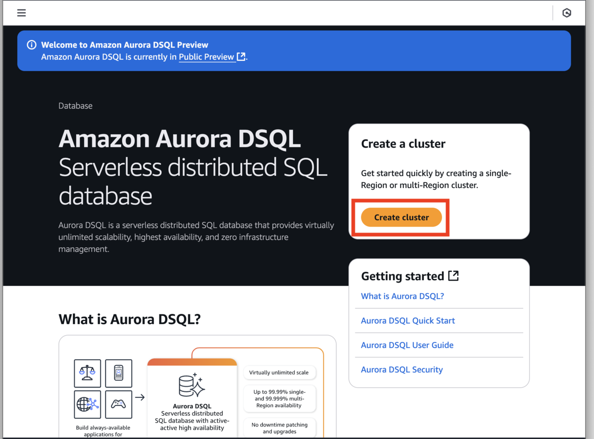Click the globe network icon in diagram
The height and width of the screenshot is (439, 594).
pyautogui.click(x=88, y=404)
